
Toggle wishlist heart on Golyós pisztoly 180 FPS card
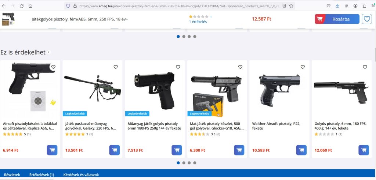(365, 67)
